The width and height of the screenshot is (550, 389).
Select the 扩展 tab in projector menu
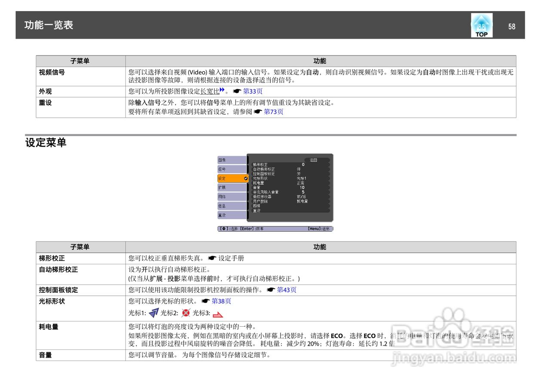pyautogui.click(x=232, y=187)
